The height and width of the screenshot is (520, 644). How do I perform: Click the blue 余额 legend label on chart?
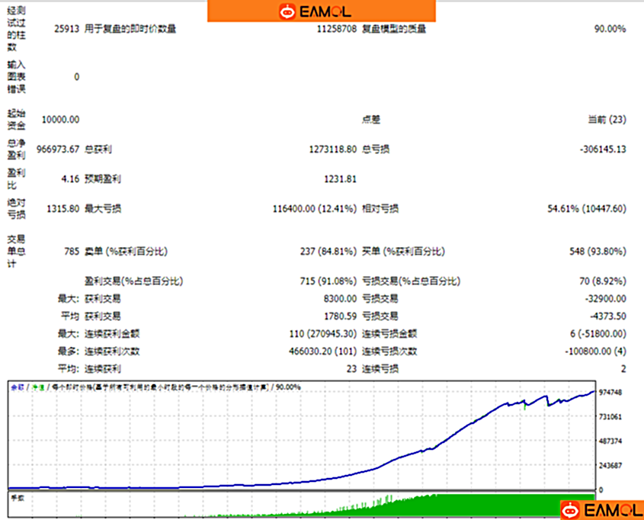click(x=17, y=387)
